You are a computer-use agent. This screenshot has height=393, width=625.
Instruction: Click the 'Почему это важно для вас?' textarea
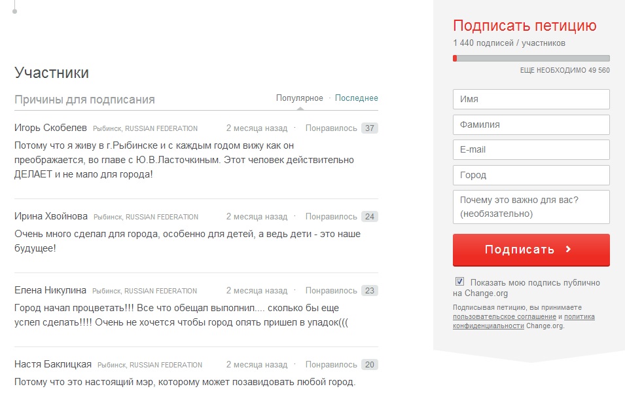[x=531, y=207]
